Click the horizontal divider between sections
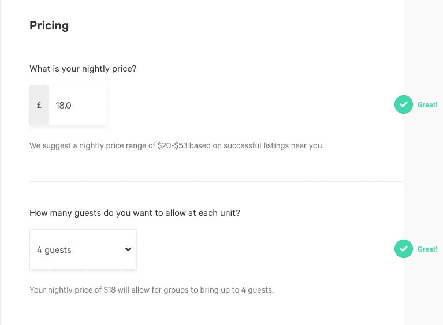Screen dimensions: 443x325 click(x=217, y=181)
